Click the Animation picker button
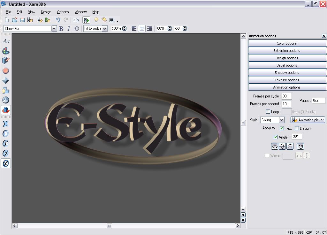The height and width of the screenshot is (235, 327). pyautogui.click(x=308, y=120)
